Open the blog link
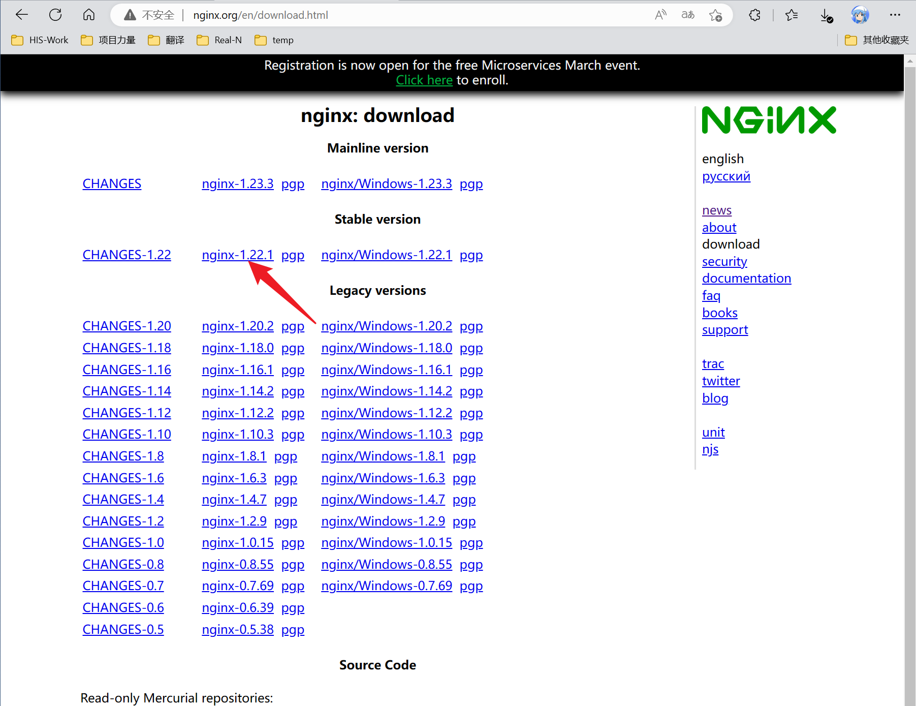Viewport: 916px width, 706px height. [715, 398]
